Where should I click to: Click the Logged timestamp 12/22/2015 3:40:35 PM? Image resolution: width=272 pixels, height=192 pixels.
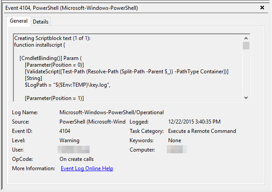click(x=194, y=122)
